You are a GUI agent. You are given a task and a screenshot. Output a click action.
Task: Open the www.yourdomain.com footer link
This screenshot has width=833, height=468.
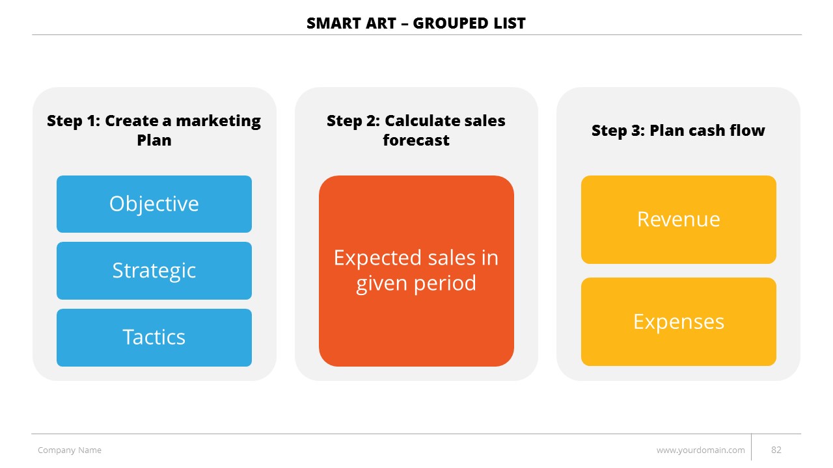(700, 450)
